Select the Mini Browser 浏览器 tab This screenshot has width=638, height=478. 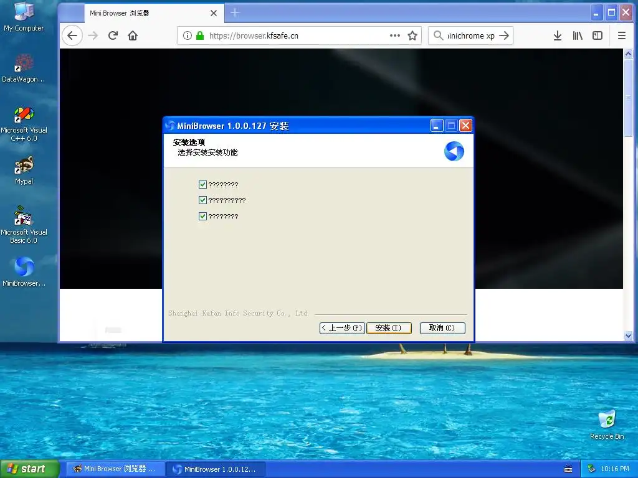tap(155, 13)
